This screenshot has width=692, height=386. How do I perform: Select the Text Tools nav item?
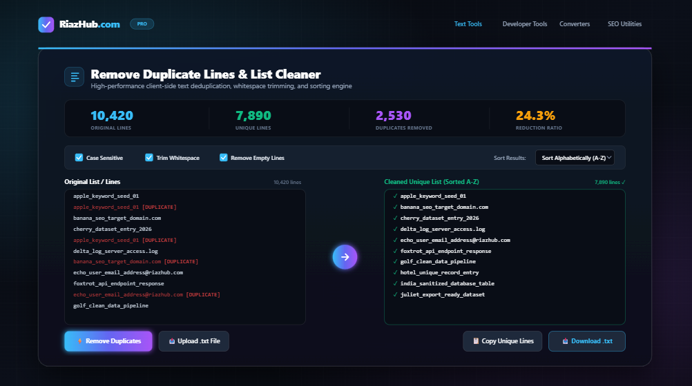(468, 24)
